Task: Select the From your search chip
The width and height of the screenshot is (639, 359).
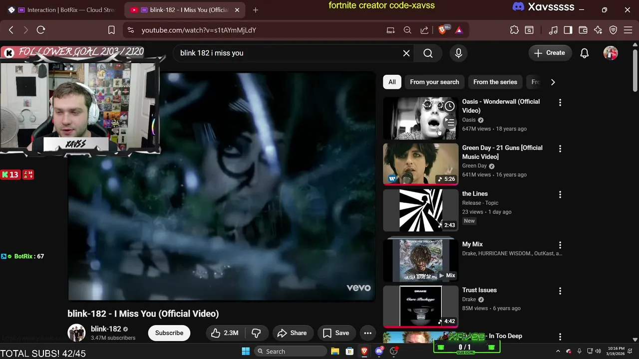Action: click(x=434, y=82)
